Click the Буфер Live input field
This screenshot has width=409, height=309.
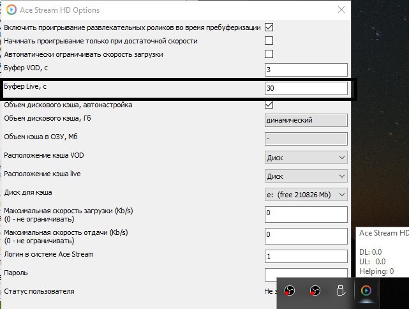306,88
